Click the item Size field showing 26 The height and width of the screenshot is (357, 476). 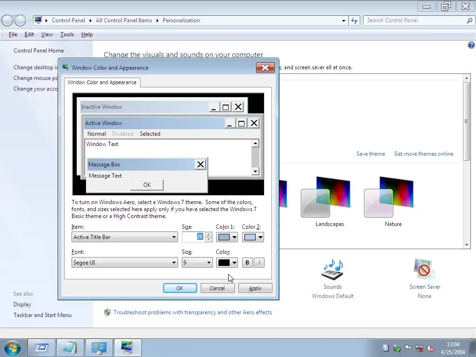[x=193, y=237]
